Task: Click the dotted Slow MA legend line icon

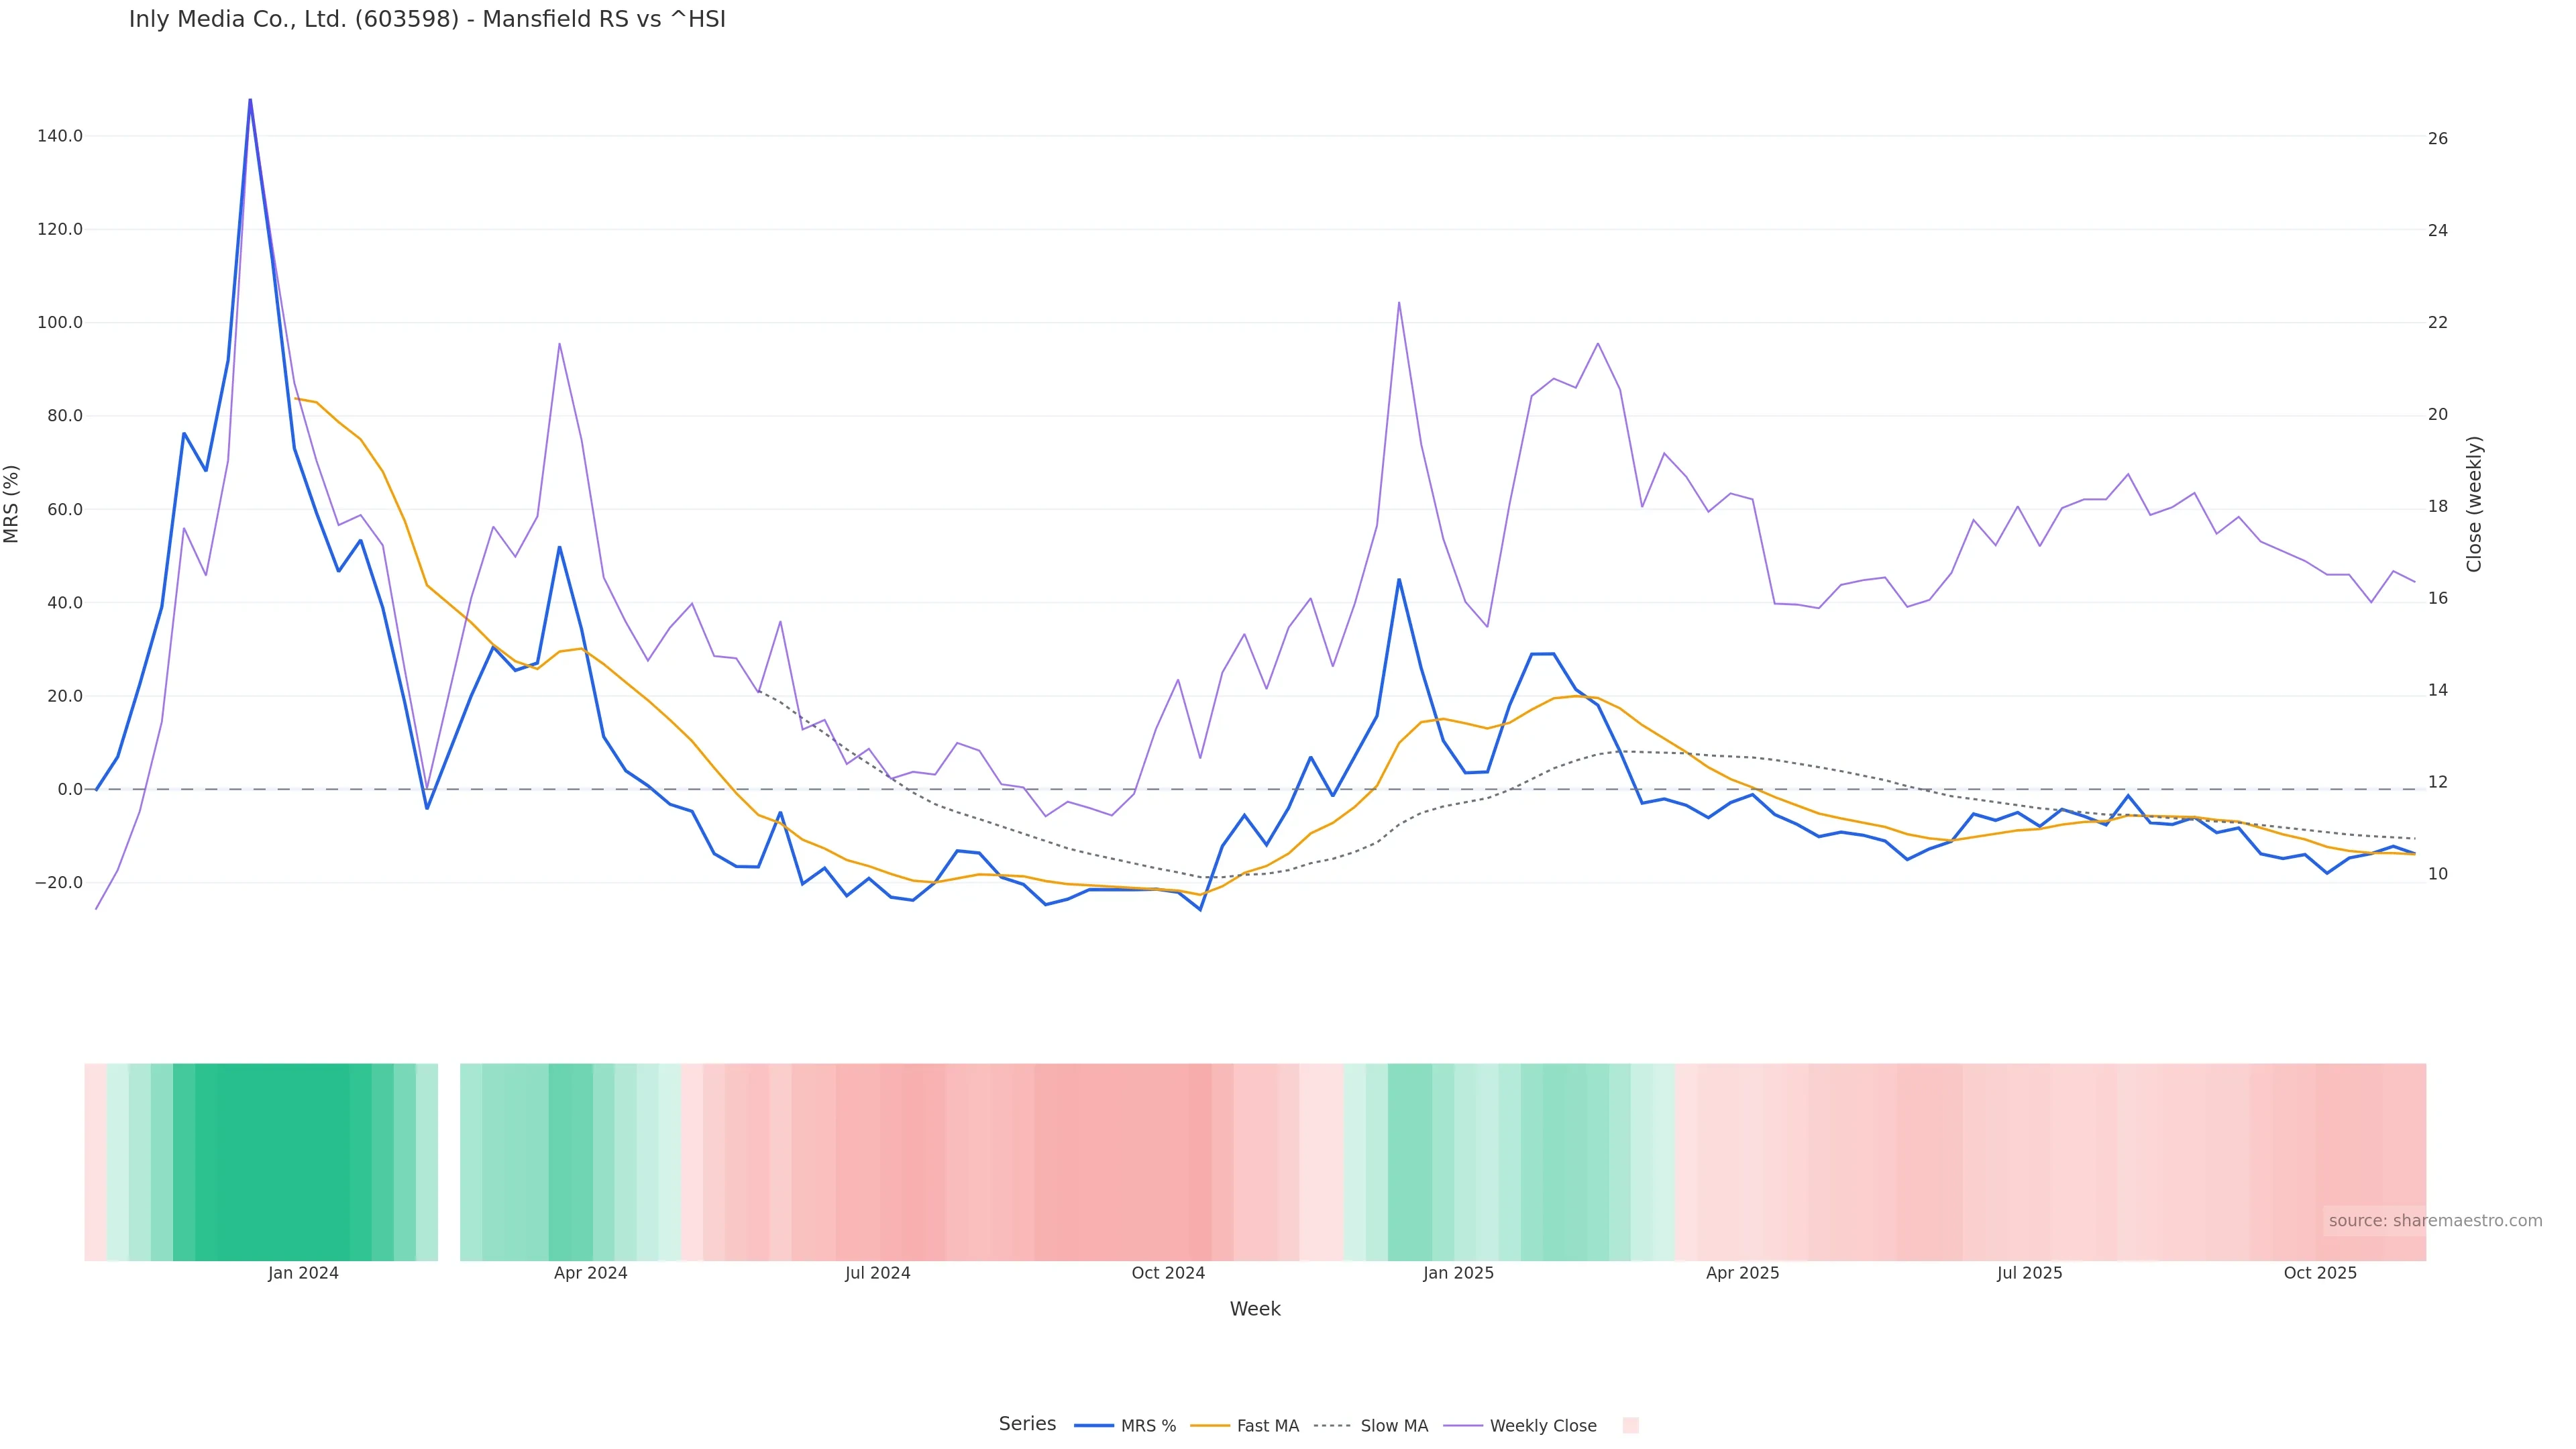Action: tap(1332, 1426)
